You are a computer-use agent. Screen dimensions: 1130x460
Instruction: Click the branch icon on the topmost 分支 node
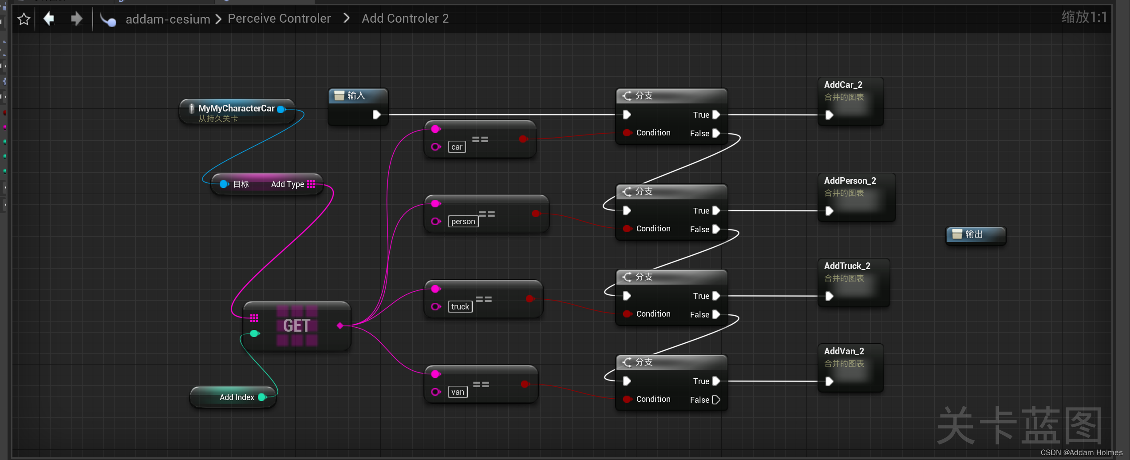click(x=627, y=95)
